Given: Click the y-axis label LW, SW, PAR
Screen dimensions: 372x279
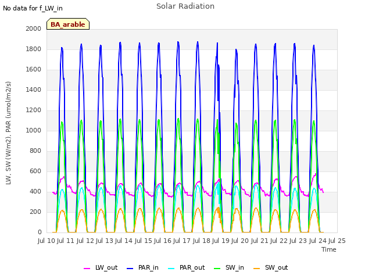Looking at the screenshot, I should point(9,133).
